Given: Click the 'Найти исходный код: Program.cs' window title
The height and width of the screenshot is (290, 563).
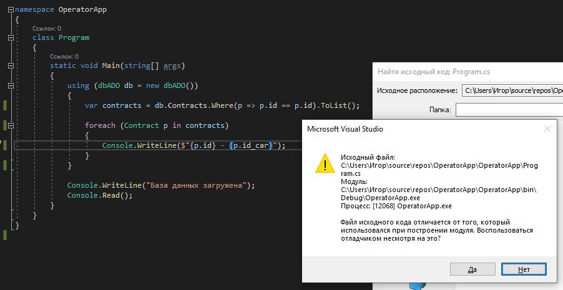Looking at the screenshot, I should tap(433, 72).
